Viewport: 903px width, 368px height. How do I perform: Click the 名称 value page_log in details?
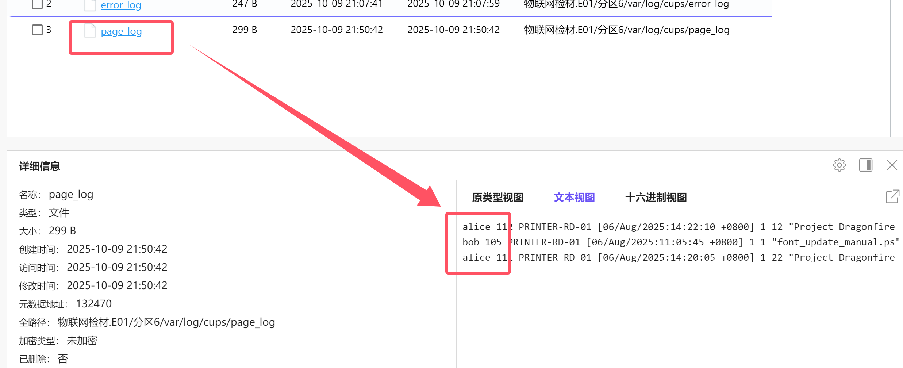pos(71,195)
